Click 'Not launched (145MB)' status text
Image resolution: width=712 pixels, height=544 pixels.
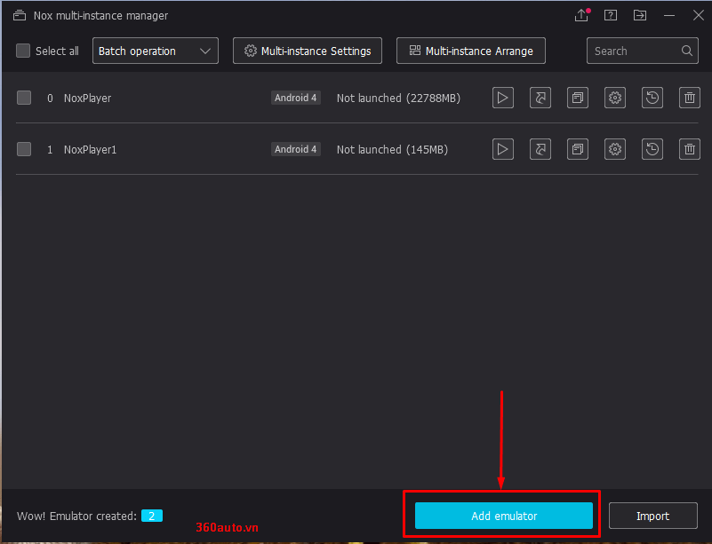click(x=392, y=150)
